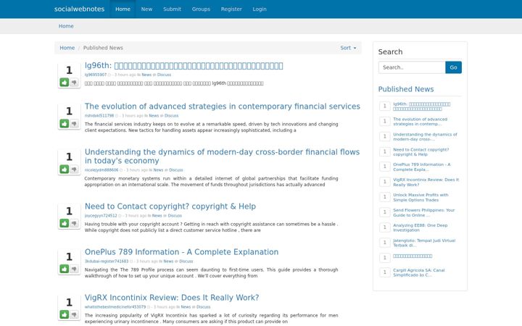The image size is (522, 326).
Task: Open the Submit page
Action: tap(172, 9)
